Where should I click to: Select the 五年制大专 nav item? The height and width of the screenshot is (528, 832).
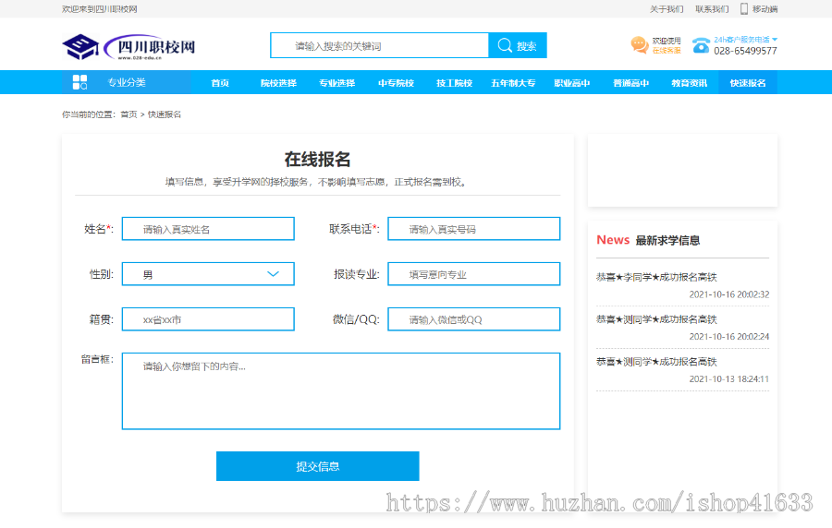point(513,83)
